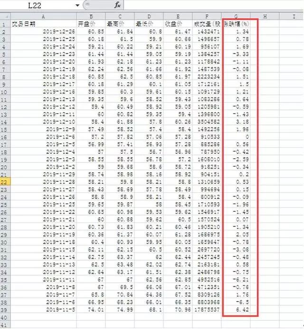Select row 39 header

tap(5, 310)
